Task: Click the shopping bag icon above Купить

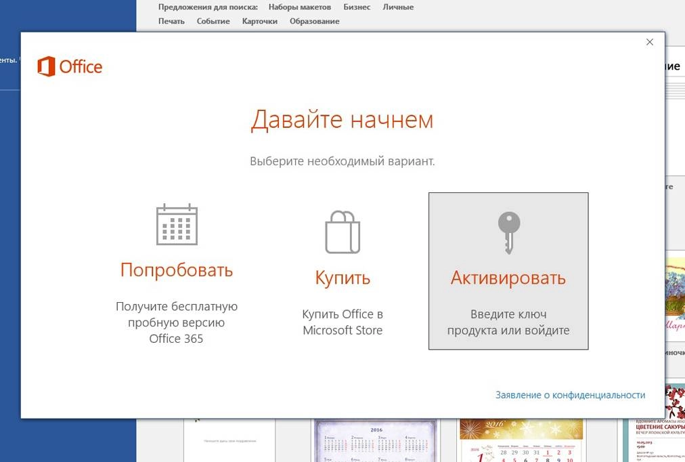Action: click(x=342, y=232)
